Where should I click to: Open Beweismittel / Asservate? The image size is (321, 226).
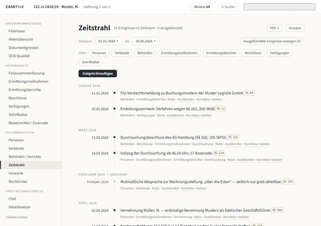click(28, 123)
